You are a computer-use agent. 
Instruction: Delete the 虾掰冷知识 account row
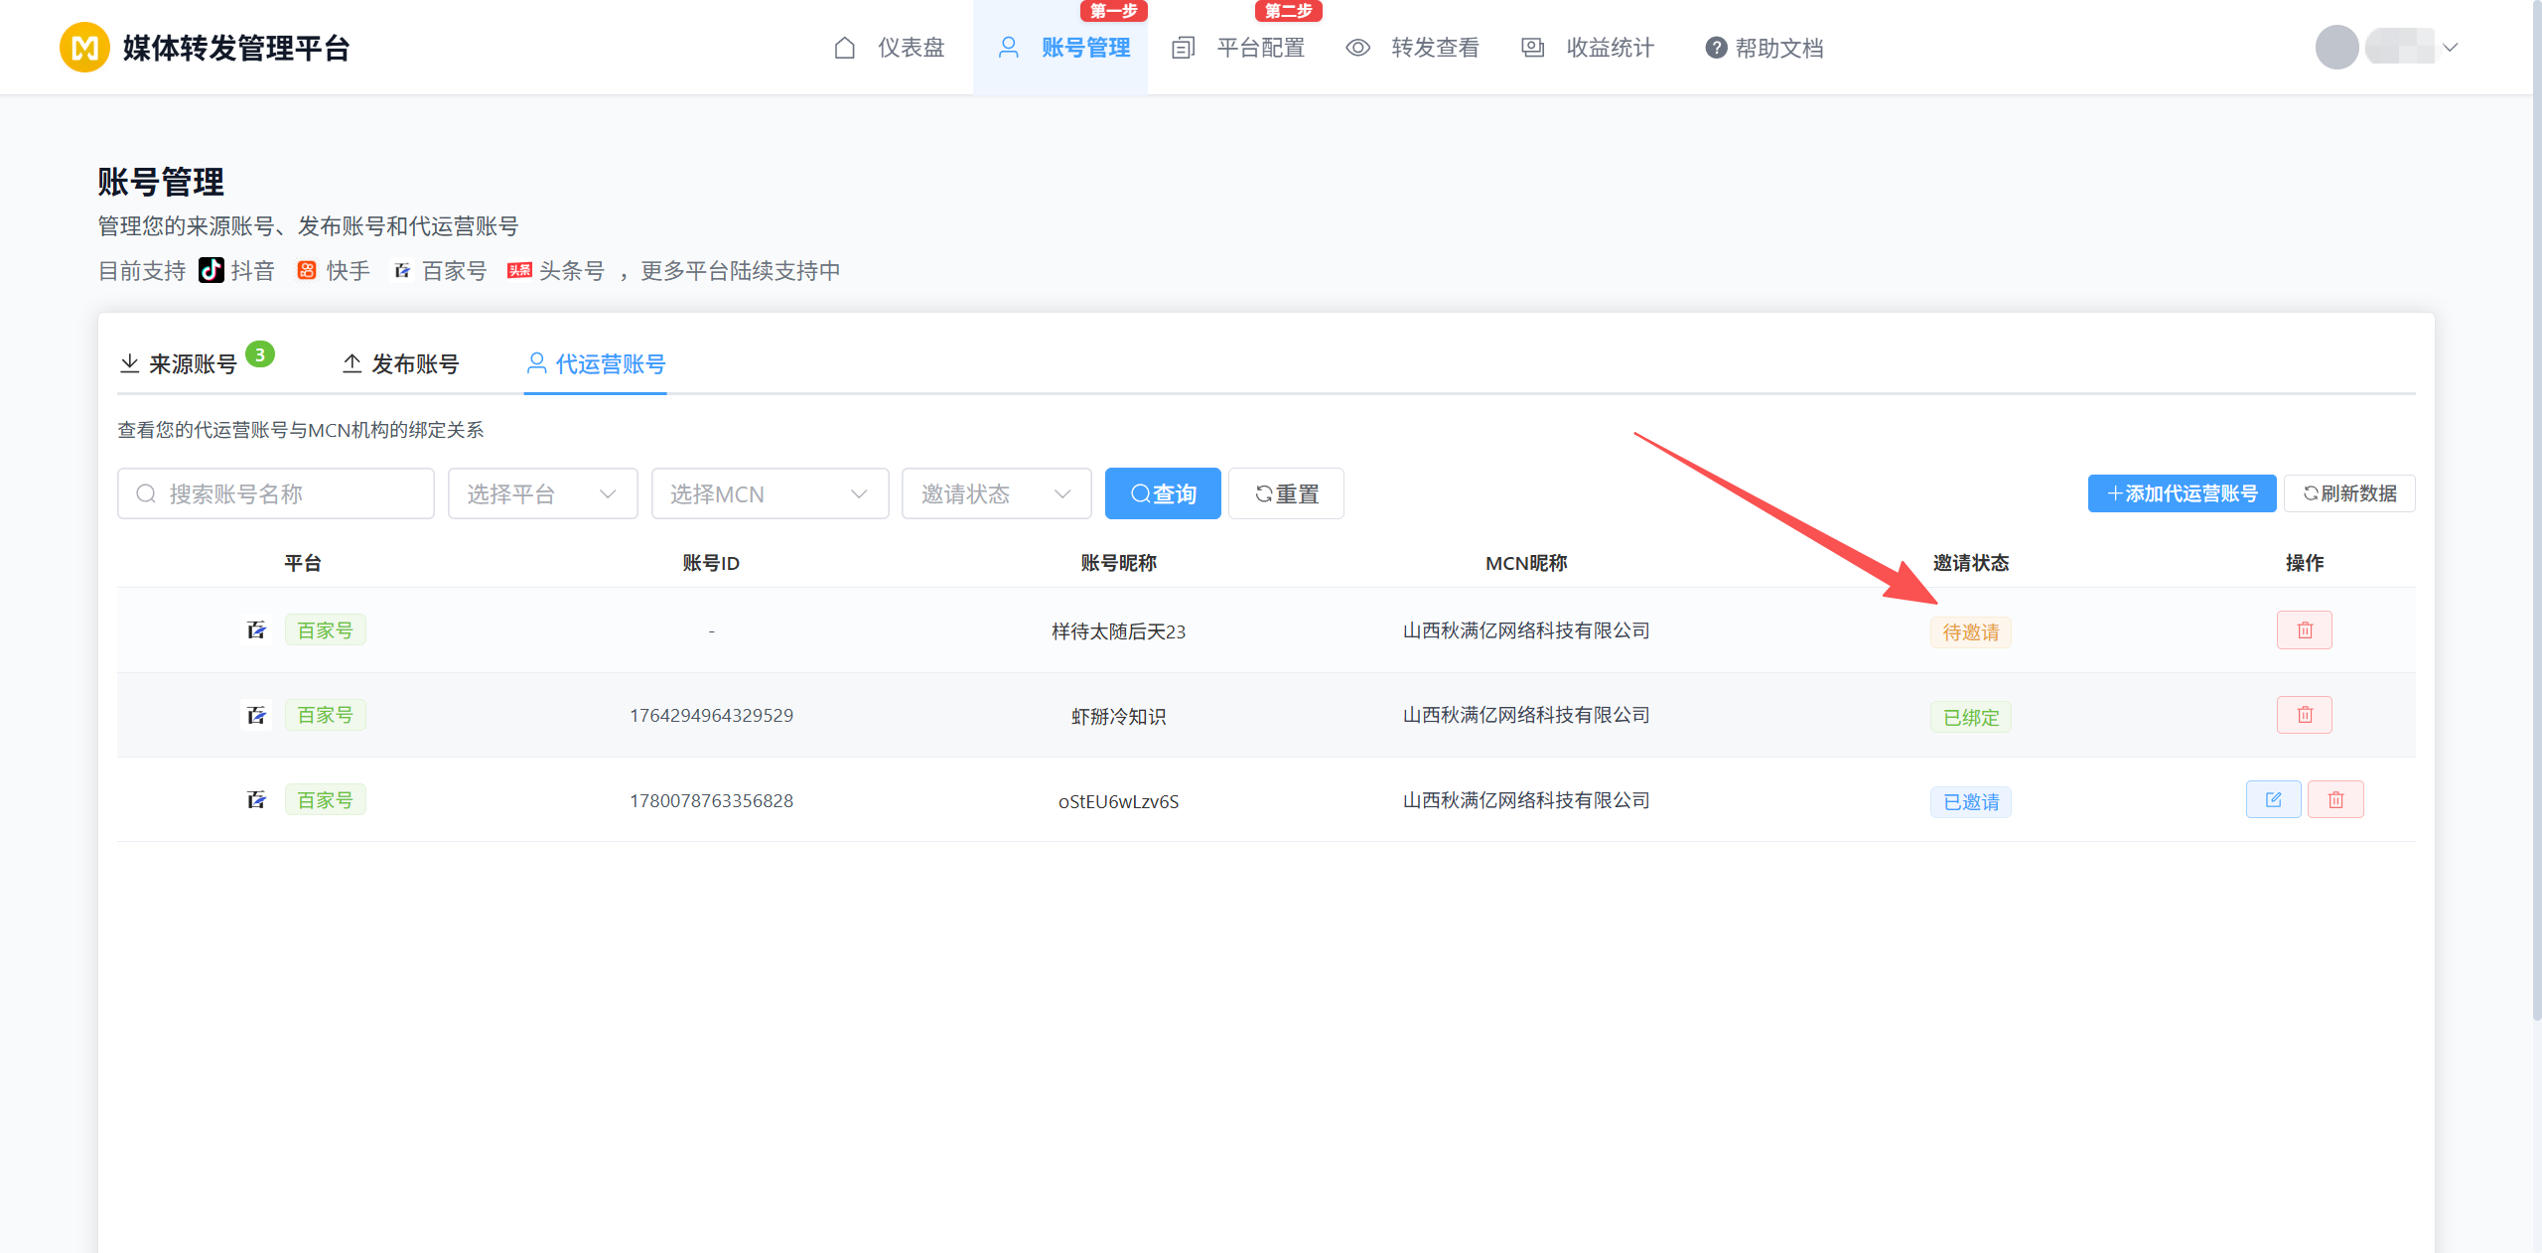click(x=2304, y=715)
